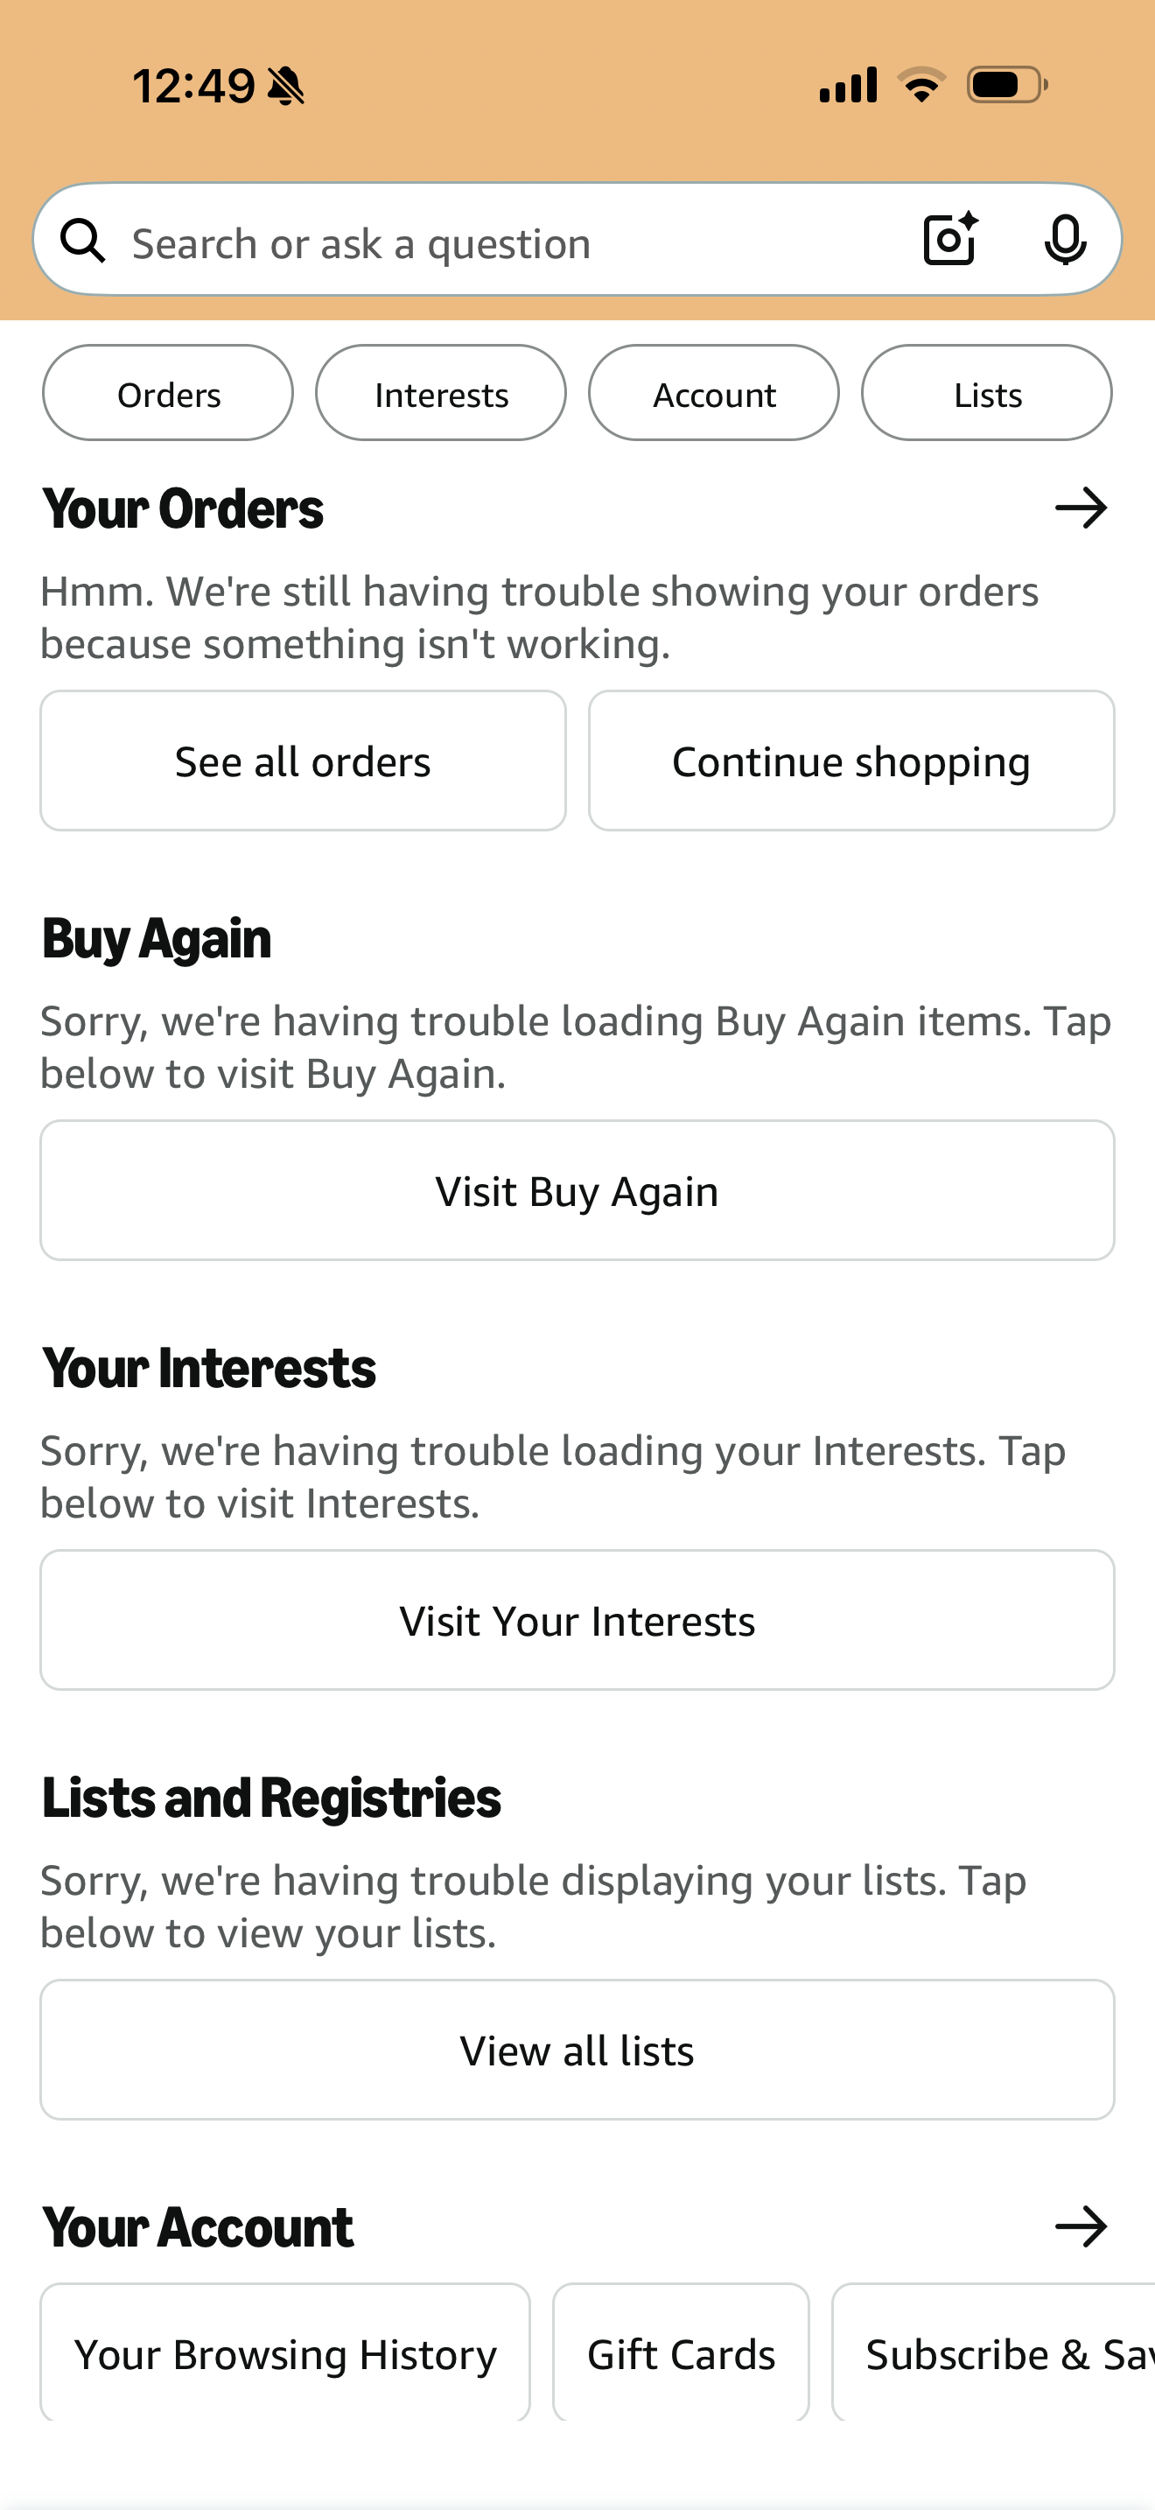Screen dimensions: 1155x2510
Task: Tap the battery indicator icon
Action: [1007, 85]
